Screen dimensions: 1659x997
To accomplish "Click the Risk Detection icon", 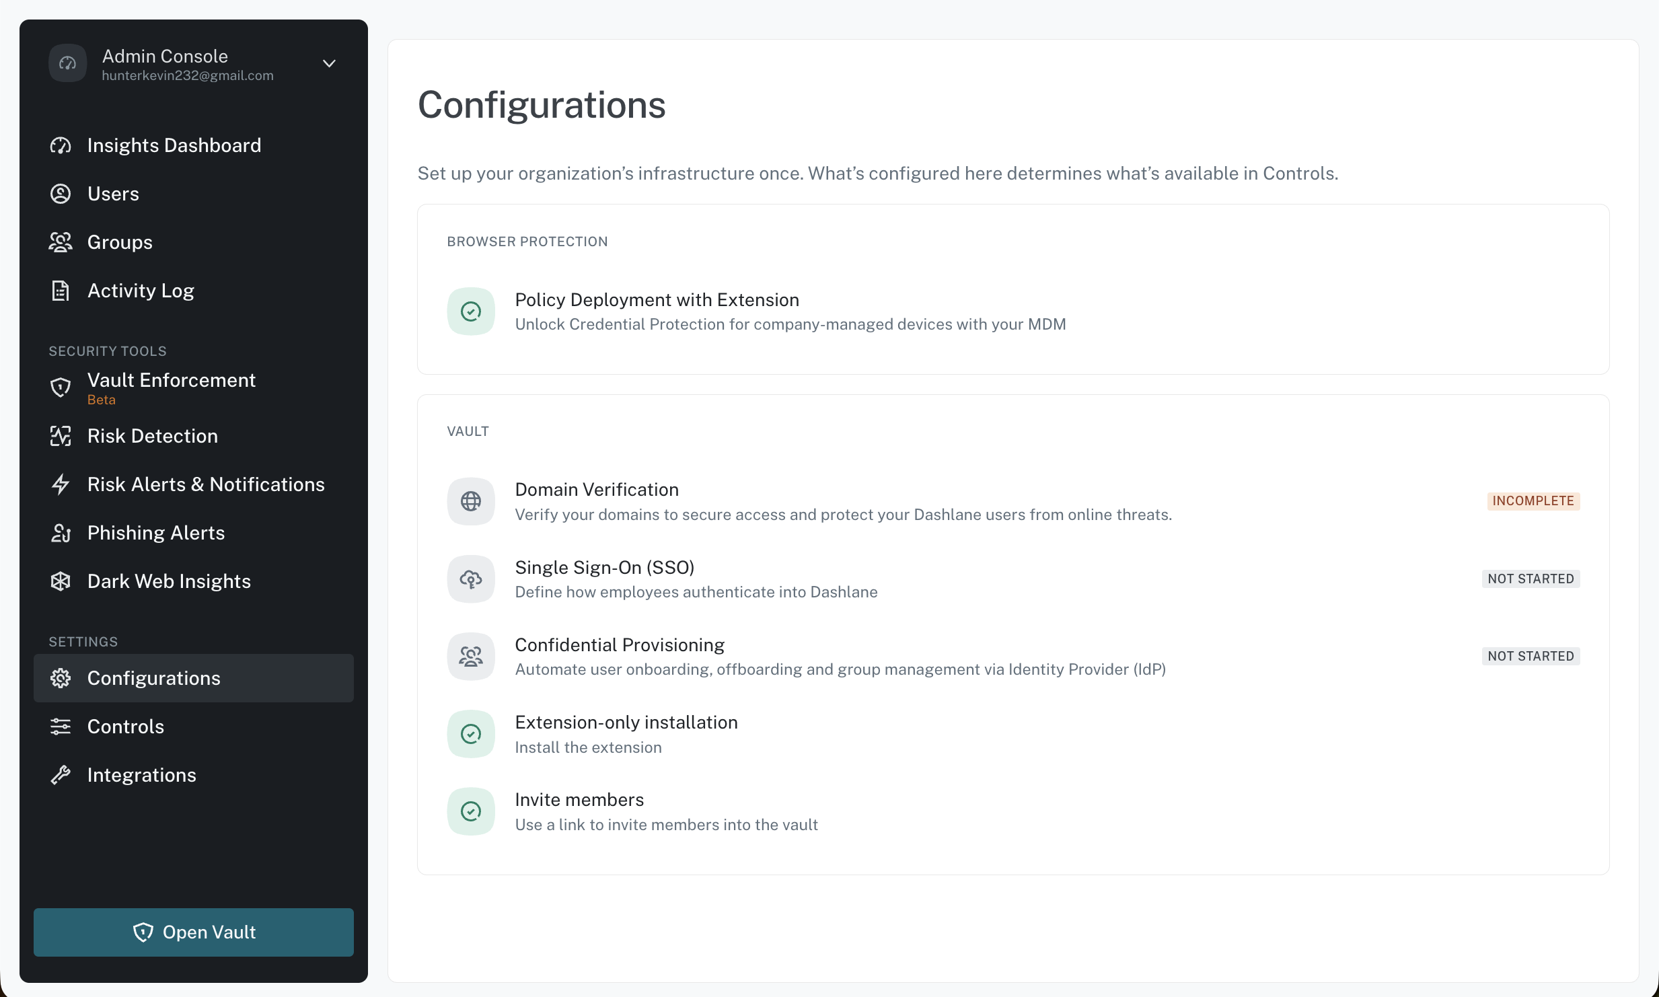I will pos(61,436).
